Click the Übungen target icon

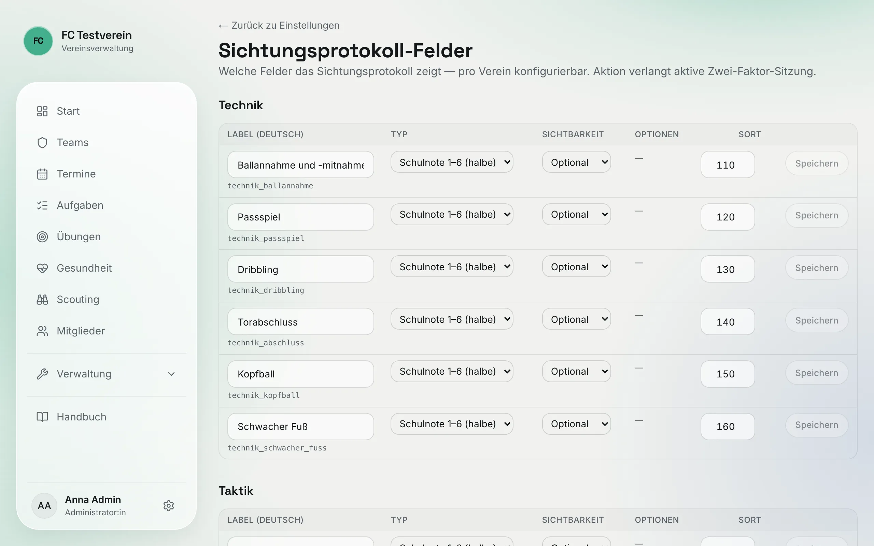(42, 237)
